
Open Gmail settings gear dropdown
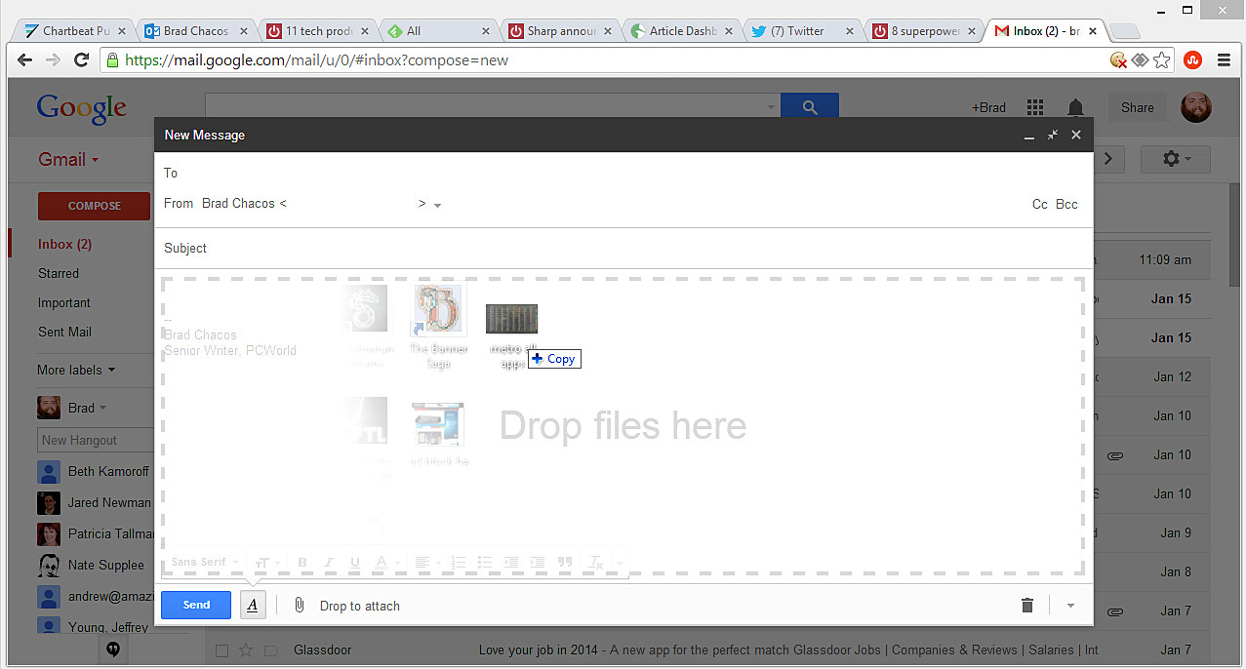click(1175, 159)
